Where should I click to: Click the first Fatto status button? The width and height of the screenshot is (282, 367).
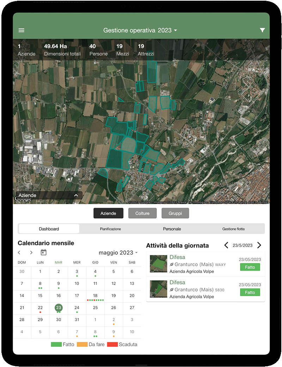point(250,267)
